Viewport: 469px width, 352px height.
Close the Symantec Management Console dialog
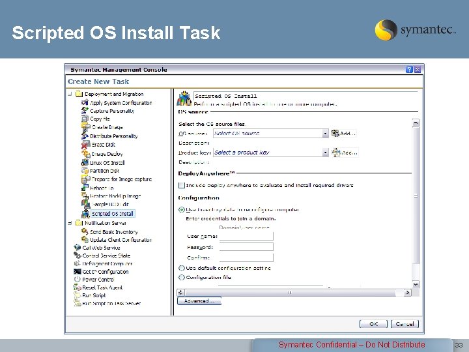click(x=418, y=70)
